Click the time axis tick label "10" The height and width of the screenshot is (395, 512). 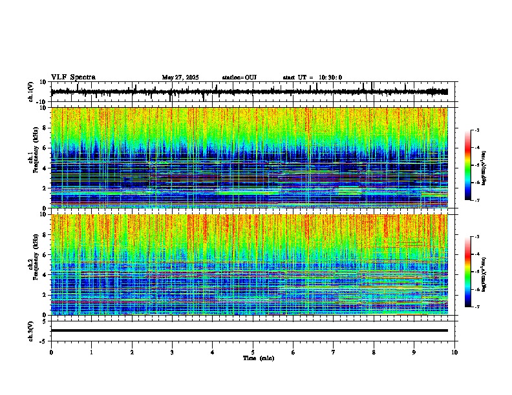click(454, 352)
